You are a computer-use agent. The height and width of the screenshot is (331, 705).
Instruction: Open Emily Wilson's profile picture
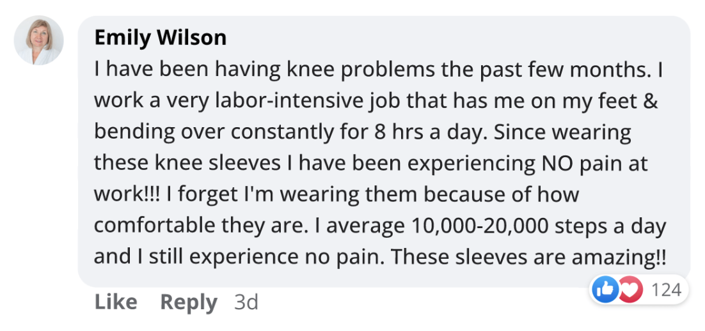[39, 40]
